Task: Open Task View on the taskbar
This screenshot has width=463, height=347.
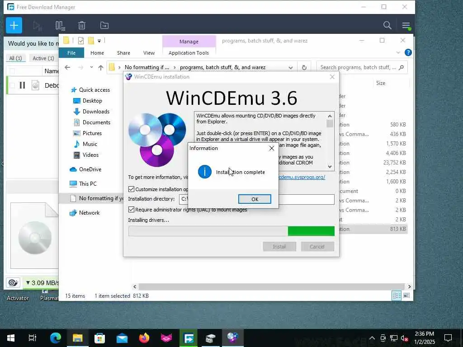Action: [33, 338]
